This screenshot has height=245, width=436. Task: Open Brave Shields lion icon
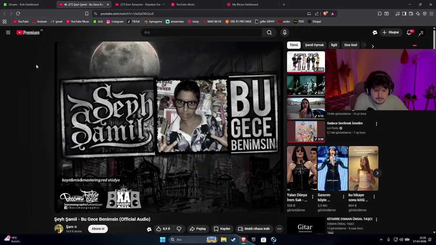point(325,14)
